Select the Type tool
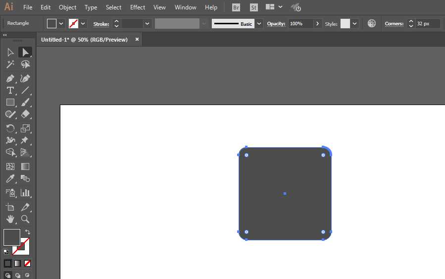The width and height of the screenshot is (445, 279). click(10, 90)
